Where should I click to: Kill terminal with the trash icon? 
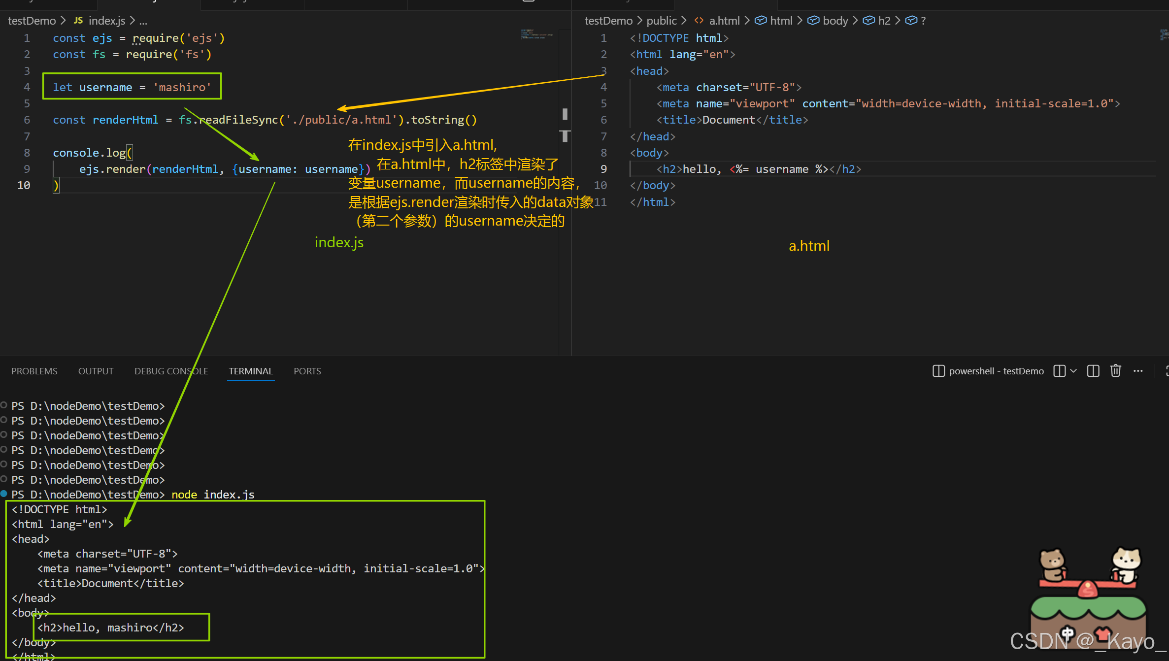[1115, 371]
